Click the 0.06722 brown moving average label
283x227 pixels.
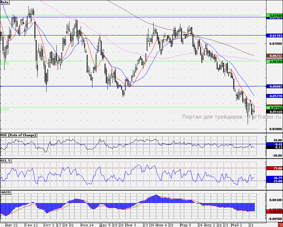[x=274, y=56]
